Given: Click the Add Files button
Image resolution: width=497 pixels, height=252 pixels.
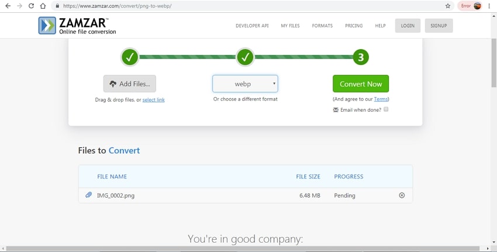Looking at the screenshot, I should pos(130,84).
